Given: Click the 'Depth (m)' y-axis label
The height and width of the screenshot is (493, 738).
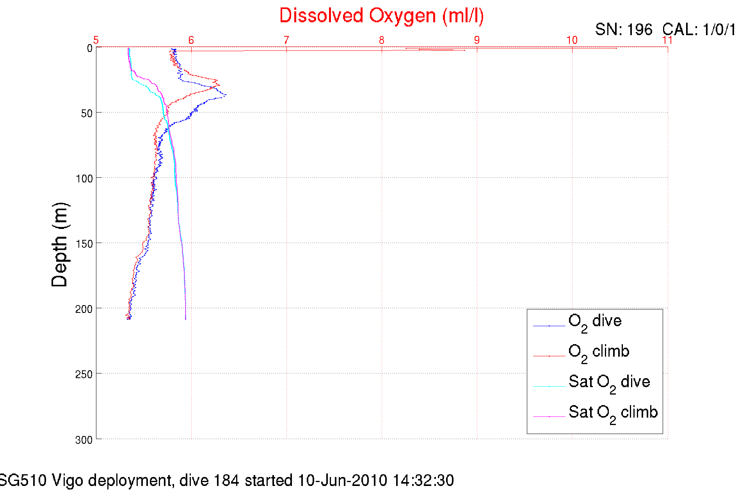Looking at the screenshot, I should click(60, 245).
